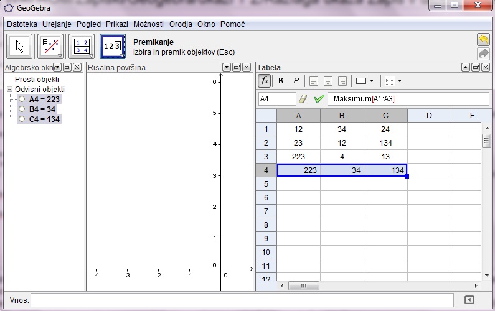
Task: Select the create list/matrix tool
Action: pos(82,46)
